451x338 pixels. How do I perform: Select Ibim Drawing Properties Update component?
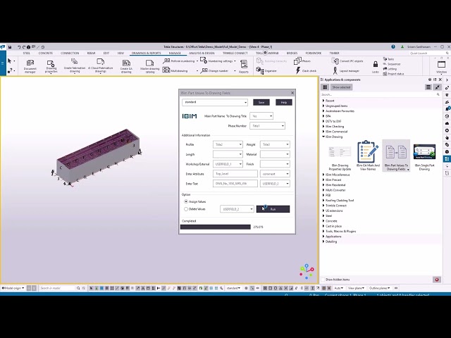click(x=340, y=156)
